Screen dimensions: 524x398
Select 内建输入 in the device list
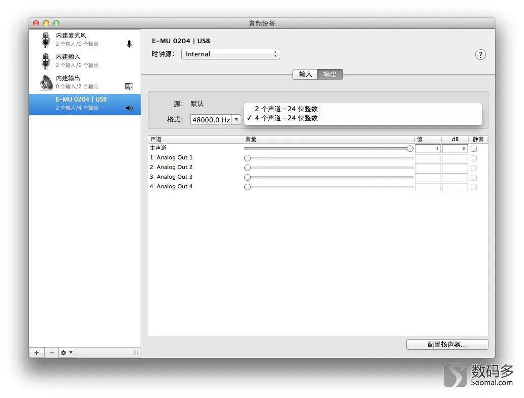(x=85, y=61)
